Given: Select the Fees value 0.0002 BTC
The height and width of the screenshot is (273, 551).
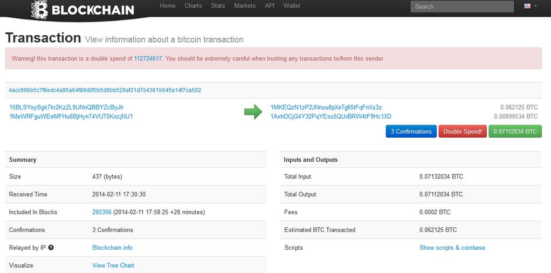Looking at the screenshot, I should 435,212.
